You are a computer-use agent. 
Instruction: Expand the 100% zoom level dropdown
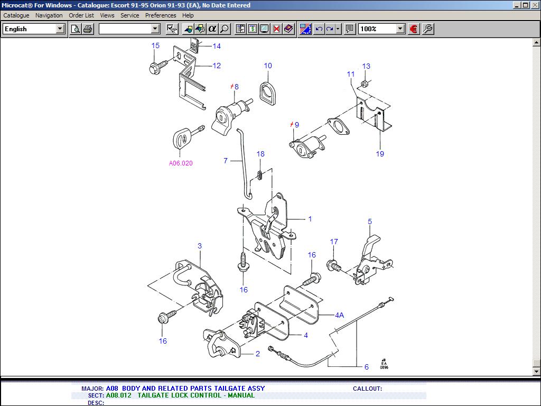click(400, 29)
